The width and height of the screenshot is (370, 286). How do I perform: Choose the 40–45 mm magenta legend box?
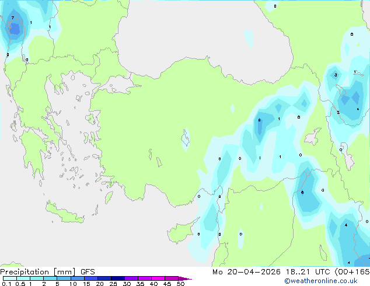point(158,278)
